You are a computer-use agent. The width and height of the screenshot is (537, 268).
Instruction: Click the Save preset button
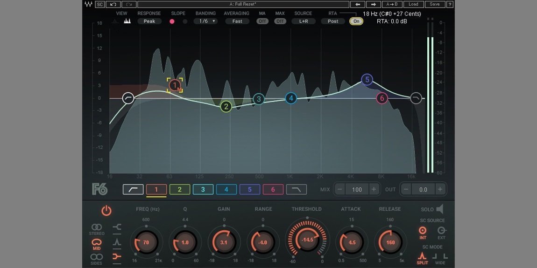point(435,5)
